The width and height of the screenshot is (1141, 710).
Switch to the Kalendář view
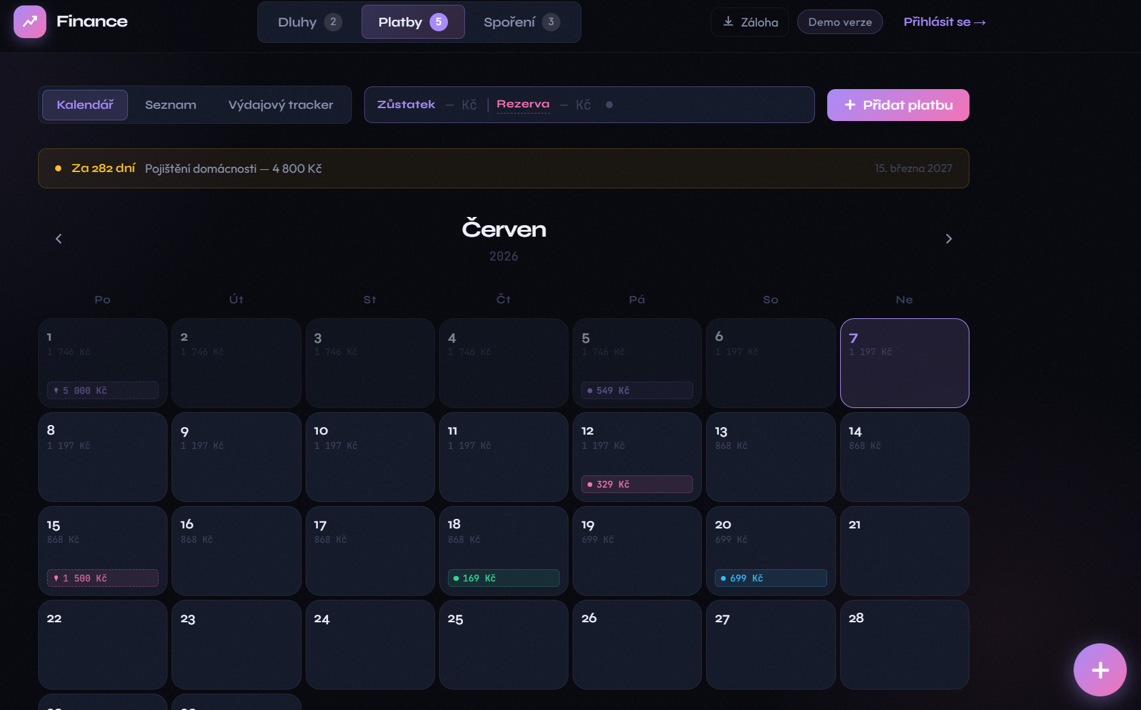pos(85,105)
